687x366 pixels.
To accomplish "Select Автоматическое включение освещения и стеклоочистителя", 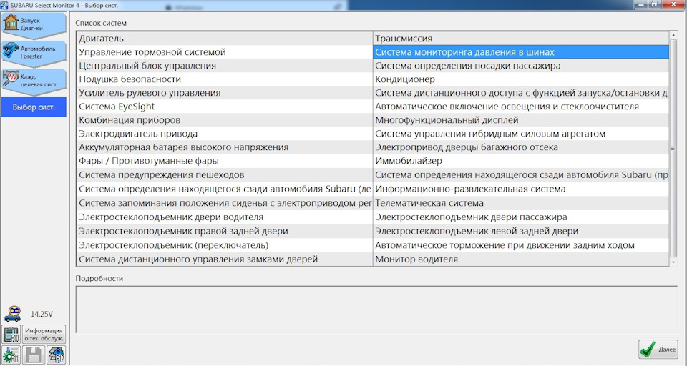I will click(x=521, y=107).
